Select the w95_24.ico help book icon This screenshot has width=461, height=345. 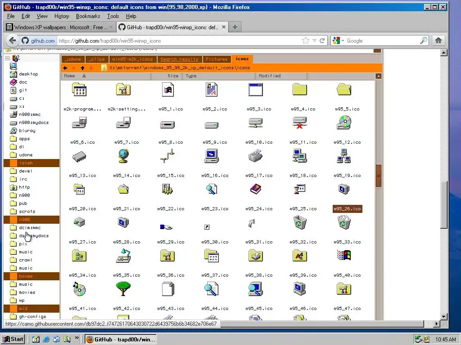point(256,189)
